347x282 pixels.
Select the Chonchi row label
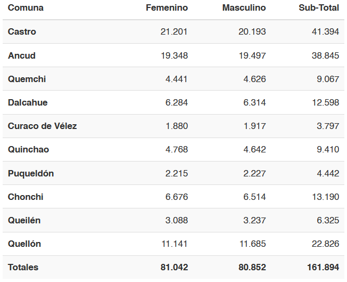point(26,197)
